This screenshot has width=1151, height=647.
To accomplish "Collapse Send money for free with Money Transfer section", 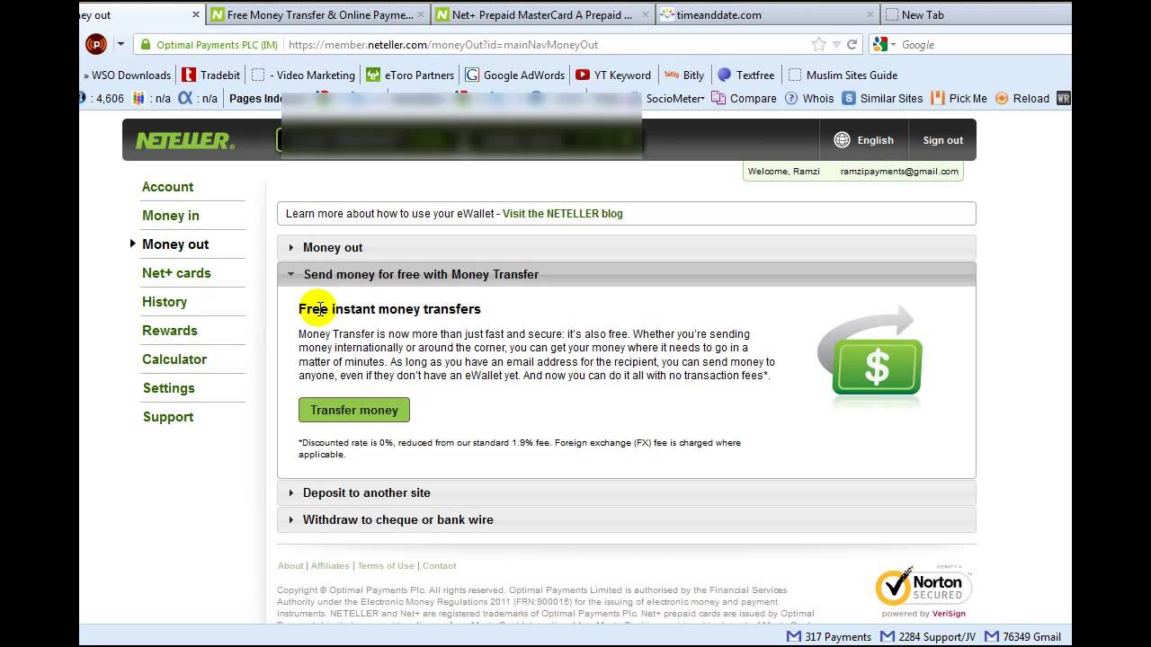I will point(626,274).
